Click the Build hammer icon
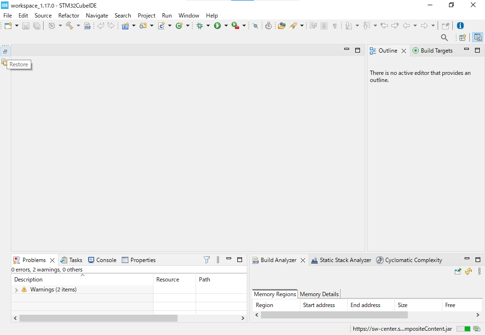485x335 pixels. pyautogui.click(x=70, y=26)
